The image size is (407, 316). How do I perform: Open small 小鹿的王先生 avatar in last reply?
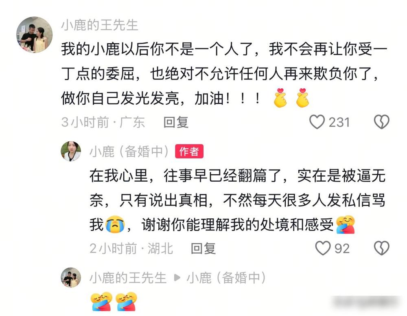71,277
